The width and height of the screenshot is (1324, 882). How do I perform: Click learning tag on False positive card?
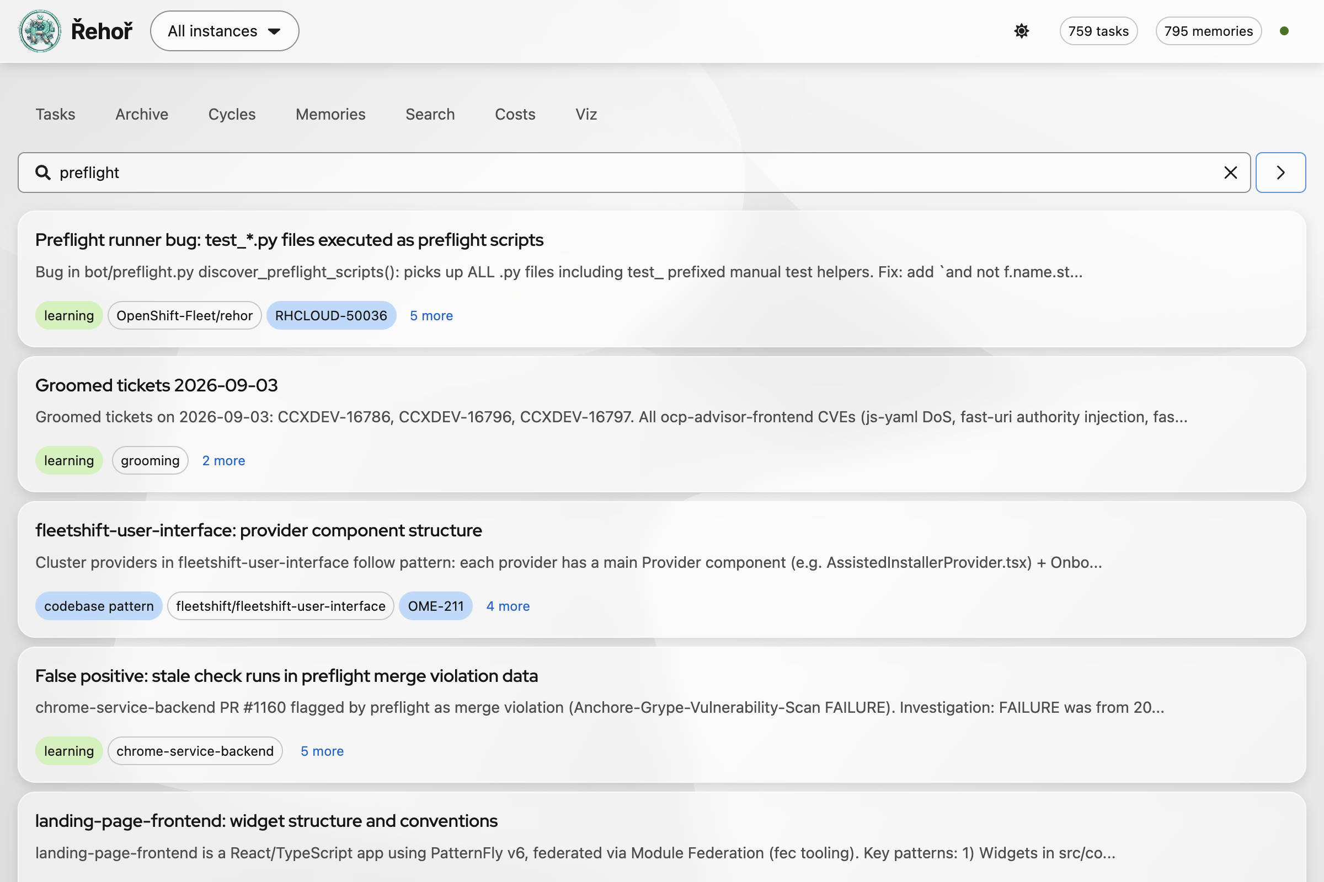point(68,751)
